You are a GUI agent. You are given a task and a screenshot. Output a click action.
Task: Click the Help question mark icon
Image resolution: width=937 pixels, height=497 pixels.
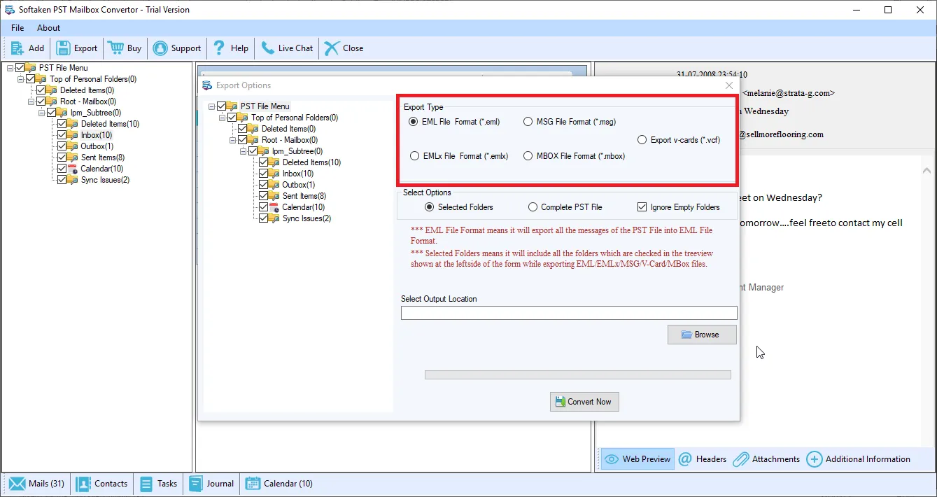(219, 48)
